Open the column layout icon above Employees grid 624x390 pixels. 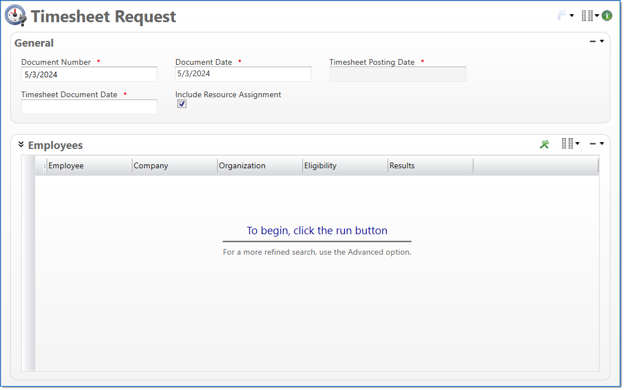568,143
